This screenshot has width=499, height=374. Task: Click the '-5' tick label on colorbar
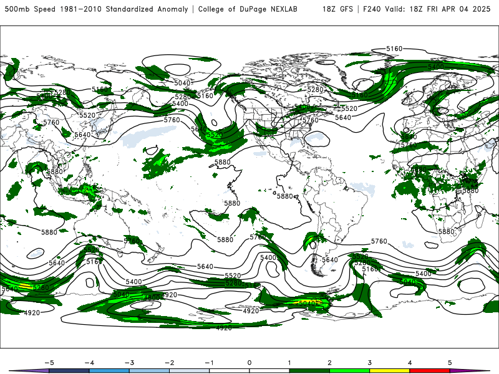click(49, 363)
